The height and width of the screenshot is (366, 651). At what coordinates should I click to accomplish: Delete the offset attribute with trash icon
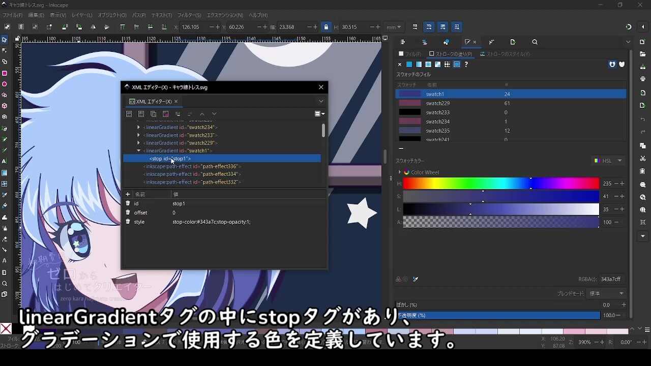pyautogui.click(x=128, y=212)
